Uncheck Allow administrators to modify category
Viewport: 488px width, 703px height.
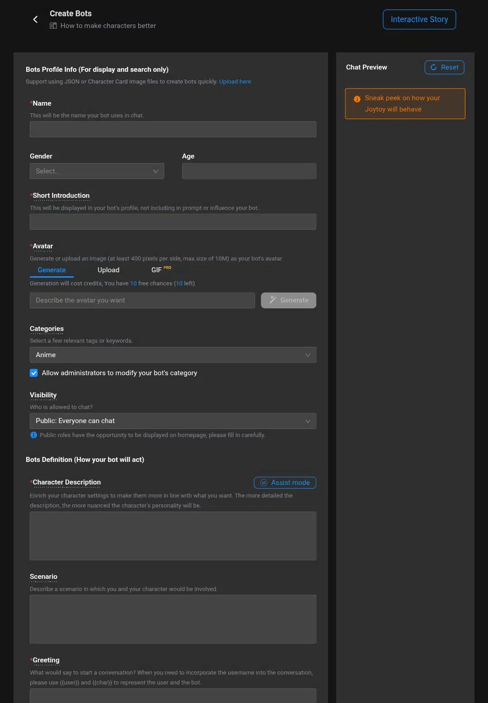click(x=34, y=373)
